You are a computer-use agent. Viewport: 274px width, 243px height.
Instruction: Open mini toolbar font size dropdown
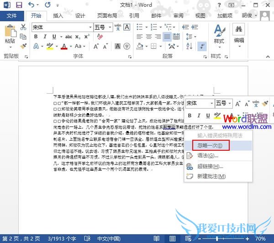click(230, 103)
